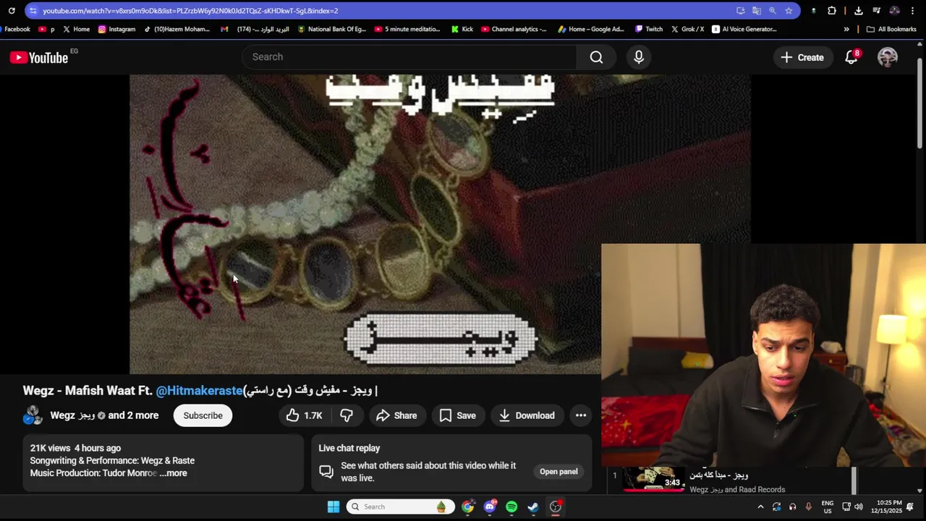Open Windows Start menu

point(334,507)
